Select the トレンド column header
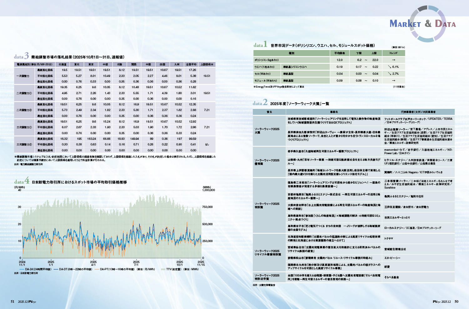 393,53
